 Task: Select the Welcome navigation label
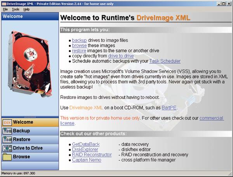[x=23, y=122]
